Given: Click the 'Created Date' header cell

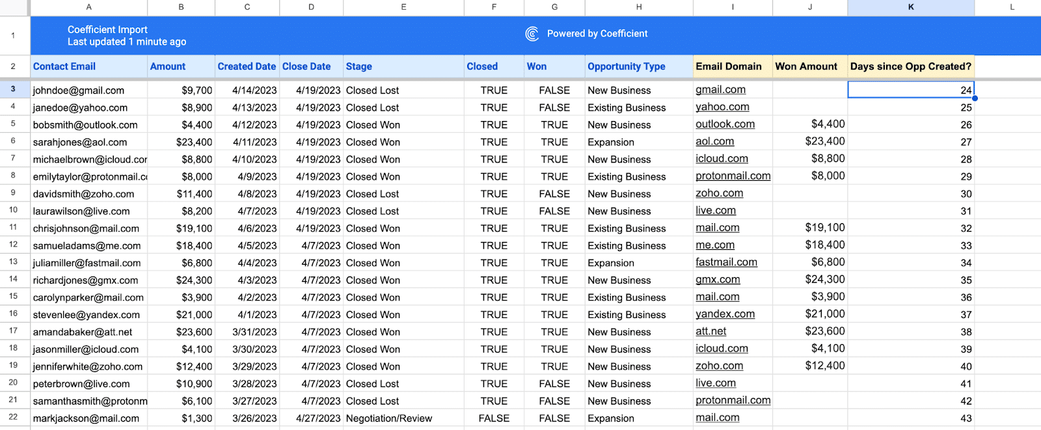Looking at the screenshot, I should (247, 66).
